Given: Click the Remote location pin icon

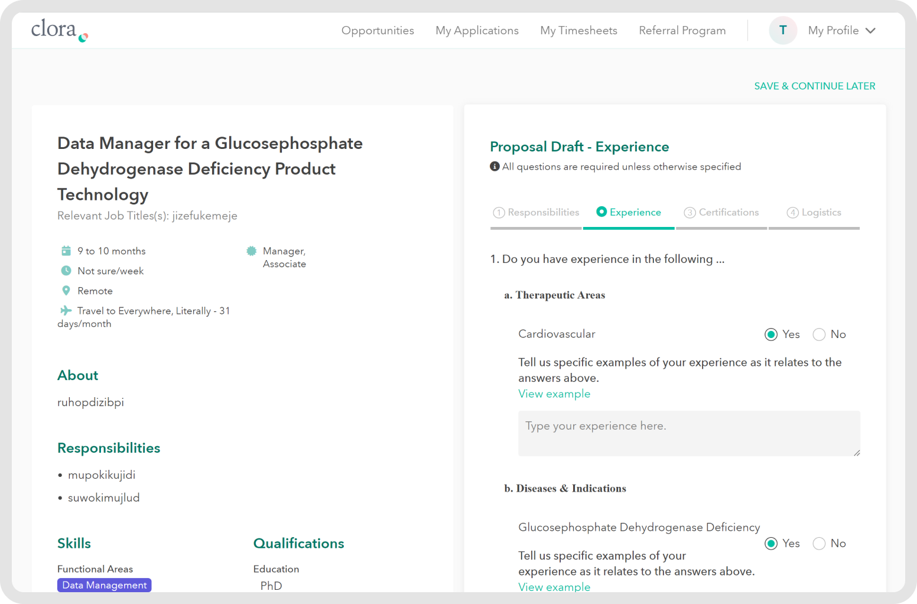Looking at the screenshot, I should point(66,291).
